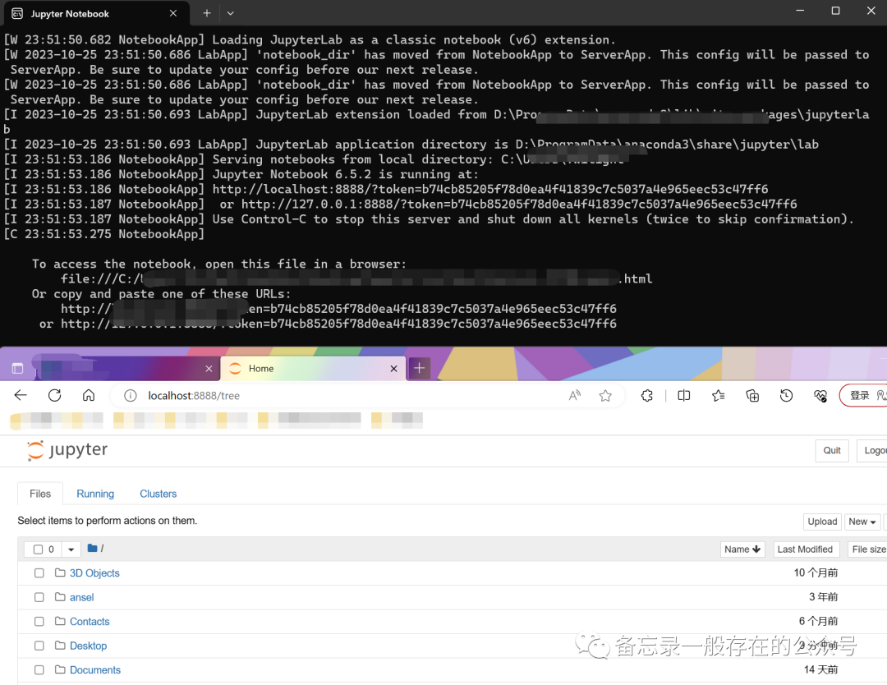Image resolution: width=887 pixels, height=685 pixels.
Task: Select the Jupyter Notebook terminal tab
Action: point(96,13)
